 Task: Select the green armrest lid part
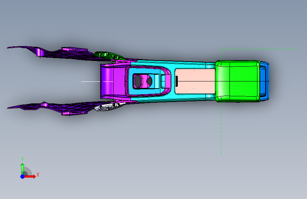click(238, 81)
